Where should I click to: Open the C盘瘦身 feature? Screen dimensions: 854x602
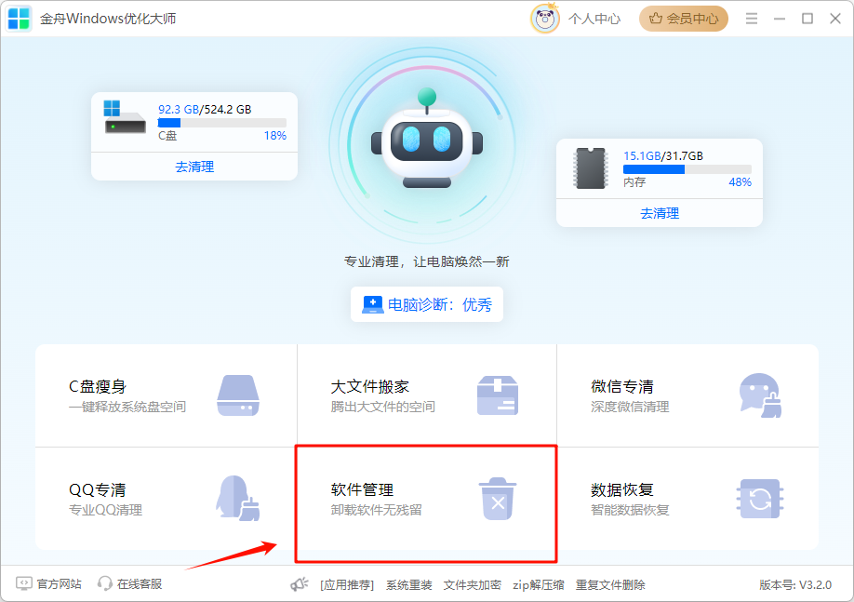click(167, 395)
